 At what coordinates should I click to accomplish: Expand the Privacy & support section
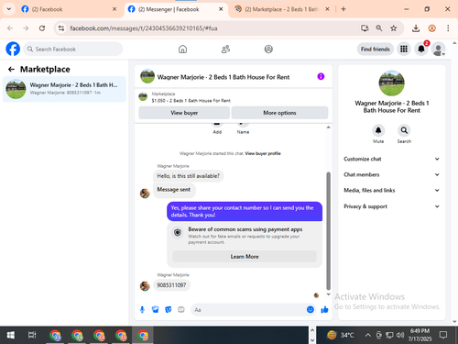pyautogui.click(x=391, y=206)
